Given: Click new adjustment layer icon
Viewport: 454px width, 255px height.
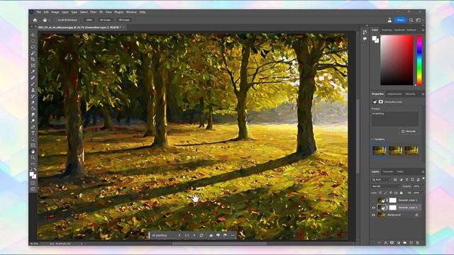Looking at the screenshot, I should click(399, 242).
